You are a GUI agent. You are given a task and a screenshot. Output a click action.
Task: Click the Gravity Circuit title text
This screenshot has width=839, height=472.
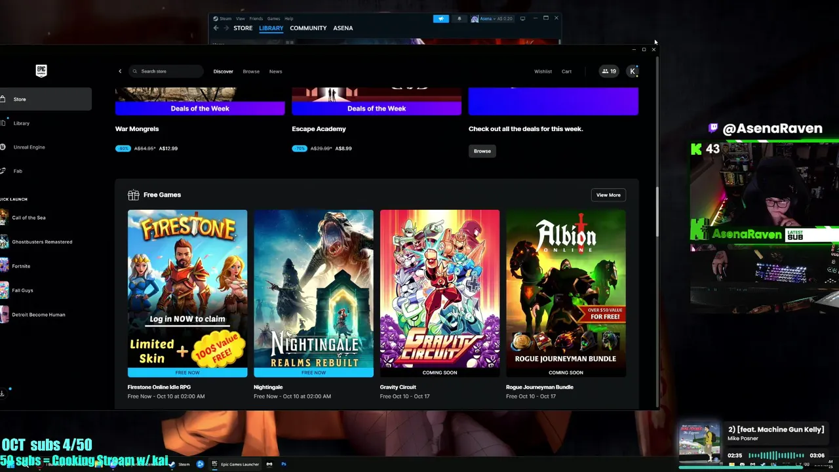coord(398,387)
